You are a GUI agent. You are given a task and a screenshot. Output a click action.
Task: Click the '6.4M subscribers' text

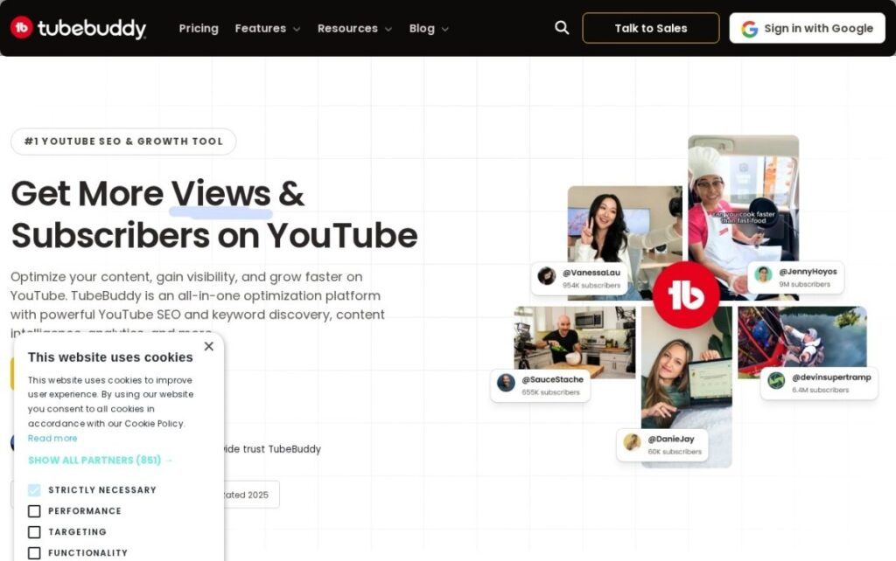coord(820,391)
